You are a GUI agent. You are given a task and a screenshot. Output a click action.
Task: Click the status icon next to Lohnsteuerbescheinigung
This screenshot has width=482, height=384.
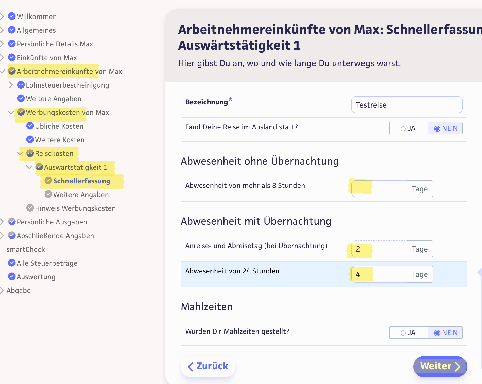pyautogui.click(x=21, y=85)
